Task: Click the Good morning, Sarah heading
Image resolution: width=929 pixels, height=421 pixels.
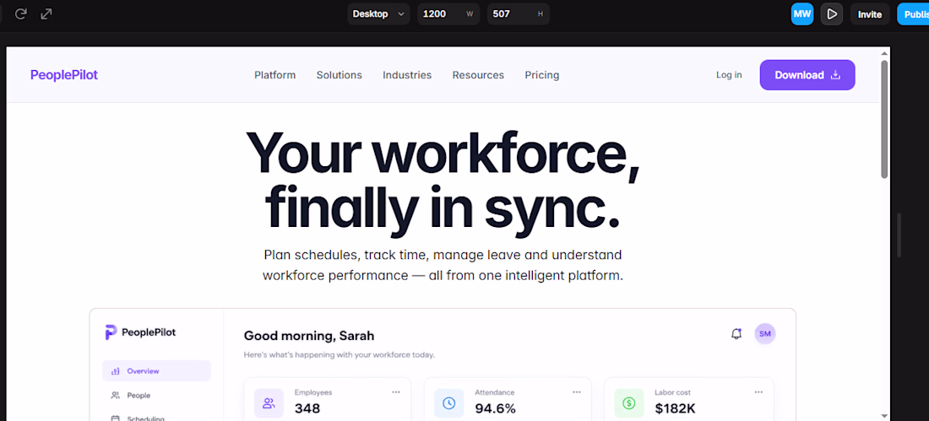Action: tap(309, 336)
